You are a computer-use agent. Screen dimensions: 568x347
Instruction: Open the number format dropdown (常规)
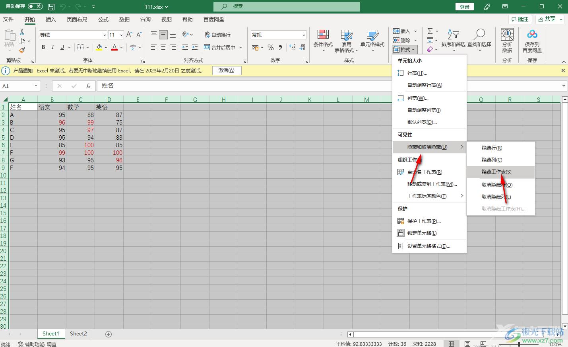coord(304,35)
